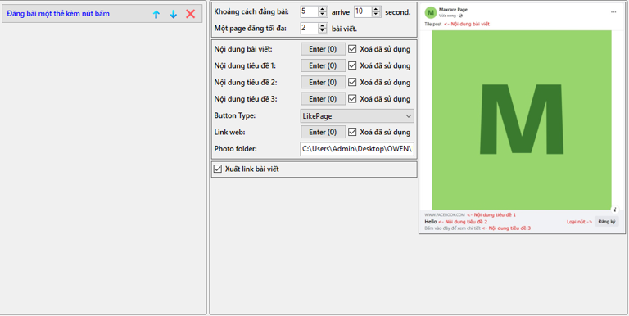629x316 pixels.
Task: Click the 'WWW.FACEBOOK.COM' text in preview
Action: [x=445, y=215]
